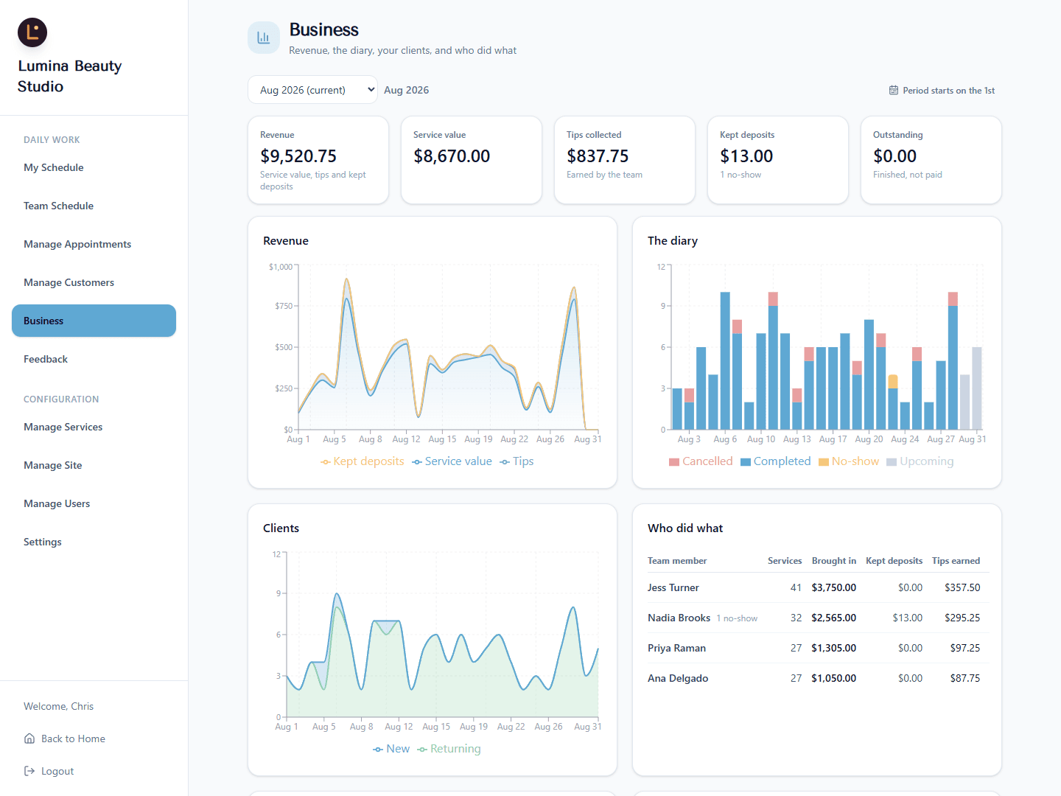The image size is (1061, 796).
Task: Toggle New series in Clients legend
Action: [391, 749]
